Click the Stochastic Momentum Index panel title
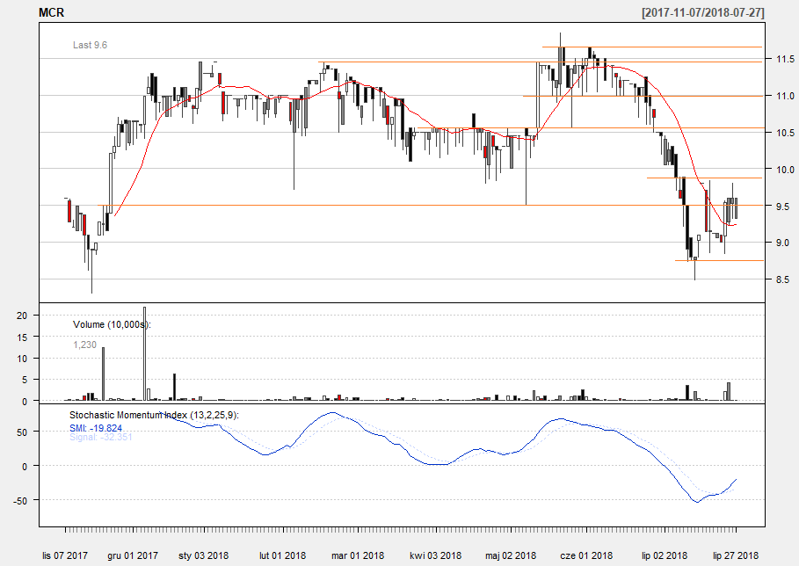Viewport: 799px width, 566px height. [x=154, y=415]
